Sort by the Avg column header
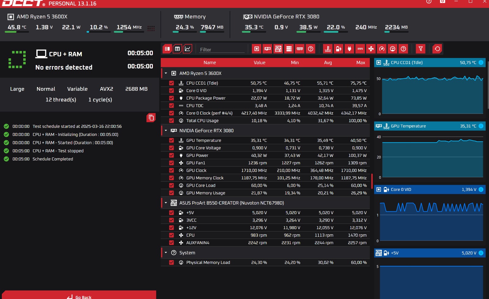Viewport: 489px width, 299px height. (328, 63)
